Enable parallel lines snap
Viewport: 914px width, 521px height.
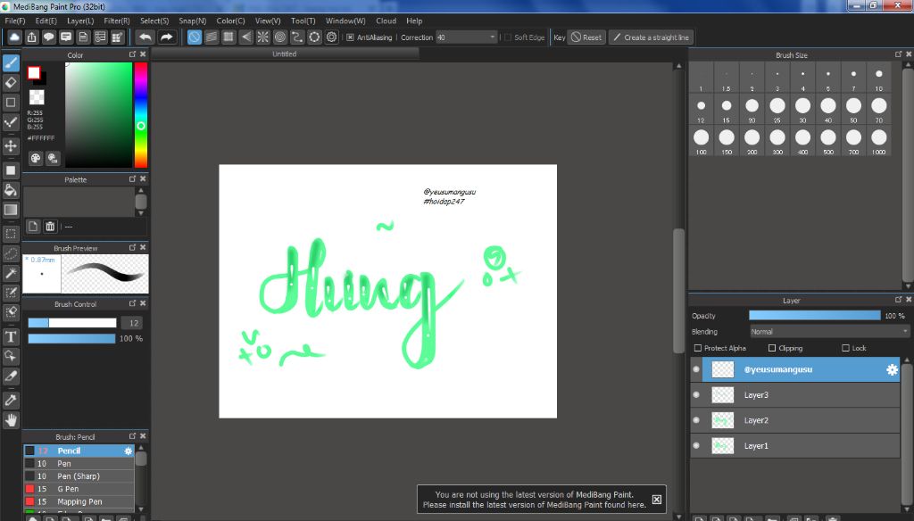[x=212, y=37]
